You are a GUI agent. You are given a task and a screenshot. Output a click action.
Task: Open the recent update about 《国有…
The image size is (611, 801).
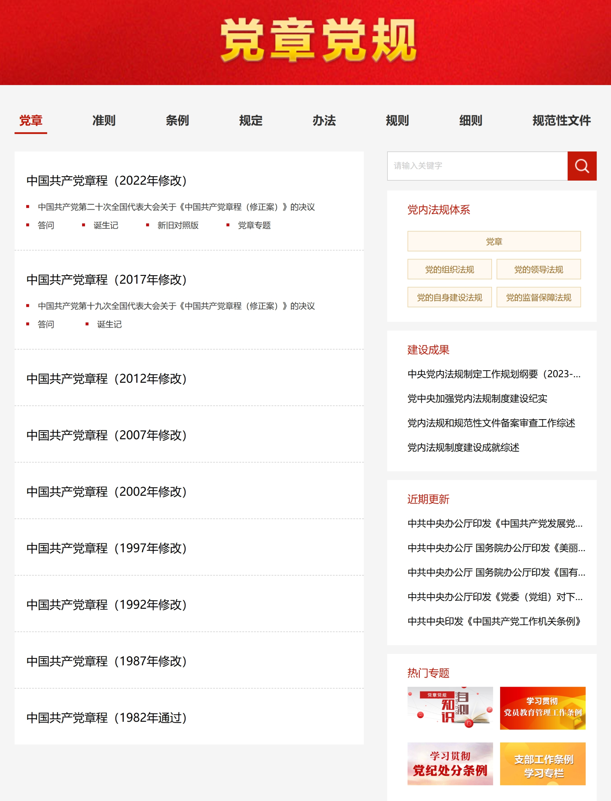(496, 572)
